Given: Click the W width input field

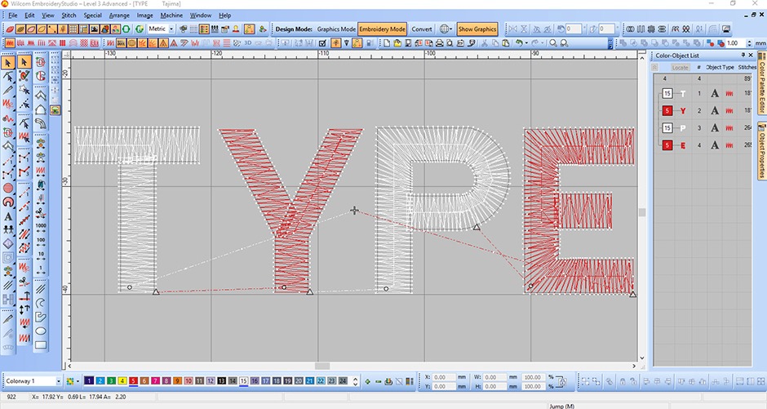Looking at the screenshot, I should tap(494, 377).
